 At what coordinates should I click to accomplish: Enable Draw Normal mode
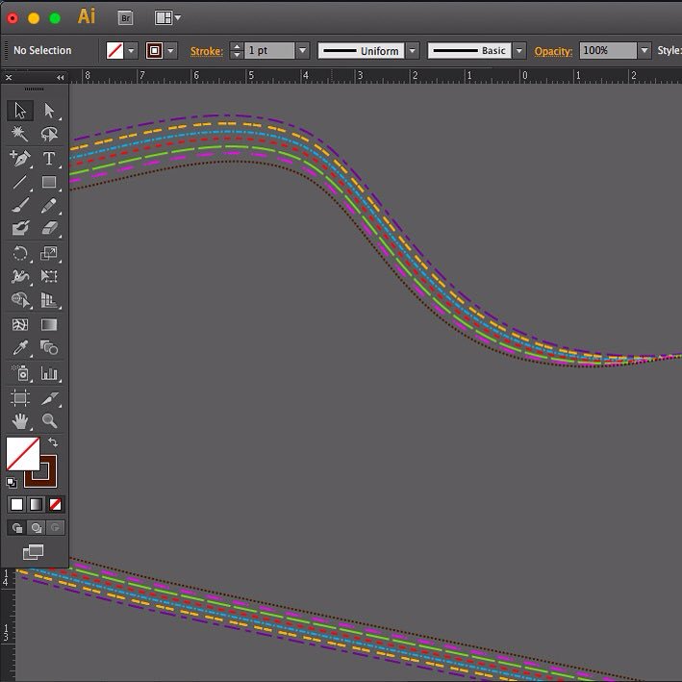coord(17,528)
